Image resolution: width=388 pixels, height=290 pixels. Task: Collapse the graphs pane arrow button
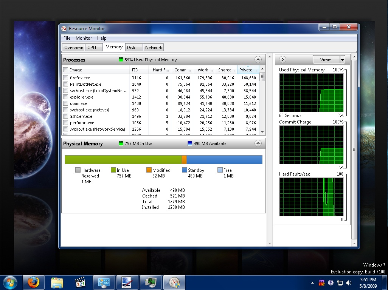282,60
